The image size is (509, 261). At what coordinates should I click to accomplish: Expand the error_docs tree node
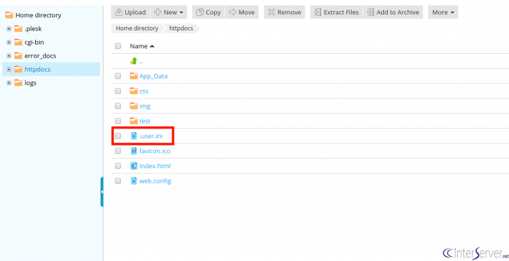tap(9, 56)
